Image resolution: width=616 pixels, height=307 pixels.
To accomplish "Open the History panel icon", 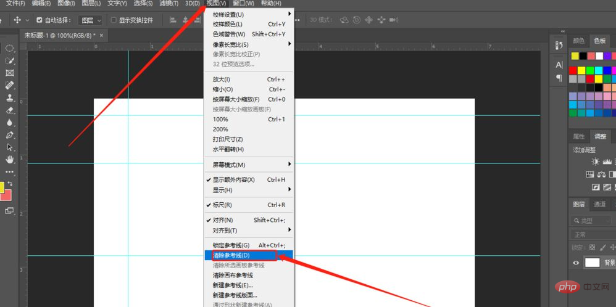I will 559,46.
